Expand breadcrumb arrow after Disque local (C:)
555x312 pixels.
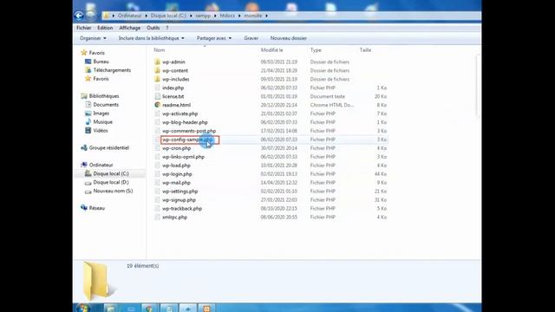(x=191, y=16)
